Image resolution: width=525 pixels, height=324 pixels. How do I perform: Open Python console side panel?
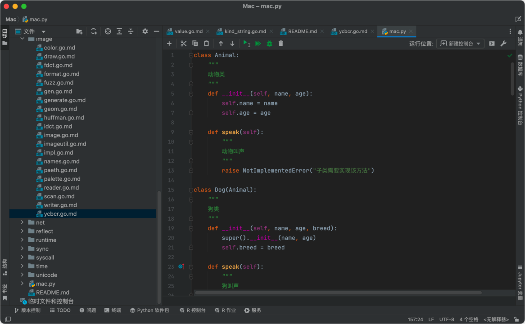click(520, 105)
